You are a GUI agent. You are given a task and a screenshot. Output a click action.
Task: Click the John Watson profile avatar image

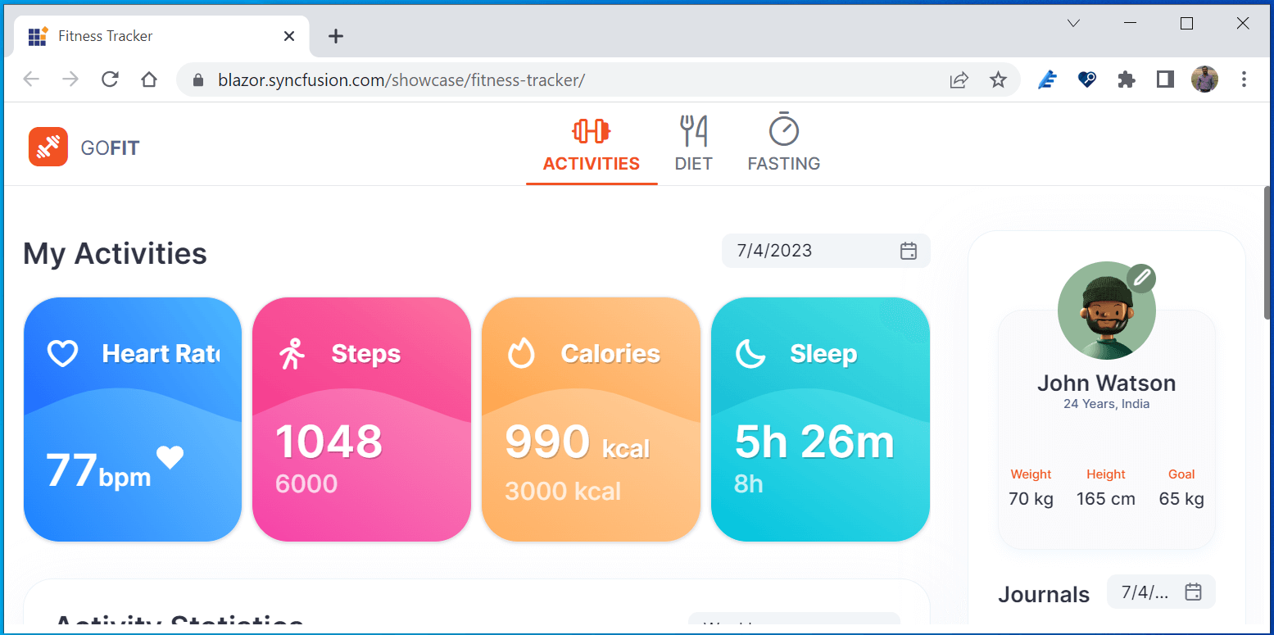[x=1107, y=311]
